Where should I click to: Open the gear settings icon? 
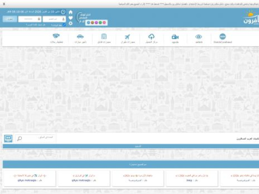pyautogui.click(x=70, y=23)
